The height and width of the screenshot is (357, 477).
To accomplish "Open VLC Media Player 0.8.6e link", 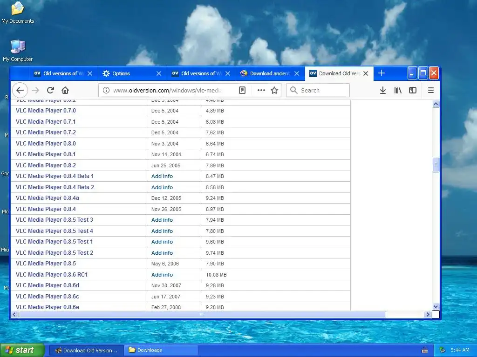I will (48, 307).
